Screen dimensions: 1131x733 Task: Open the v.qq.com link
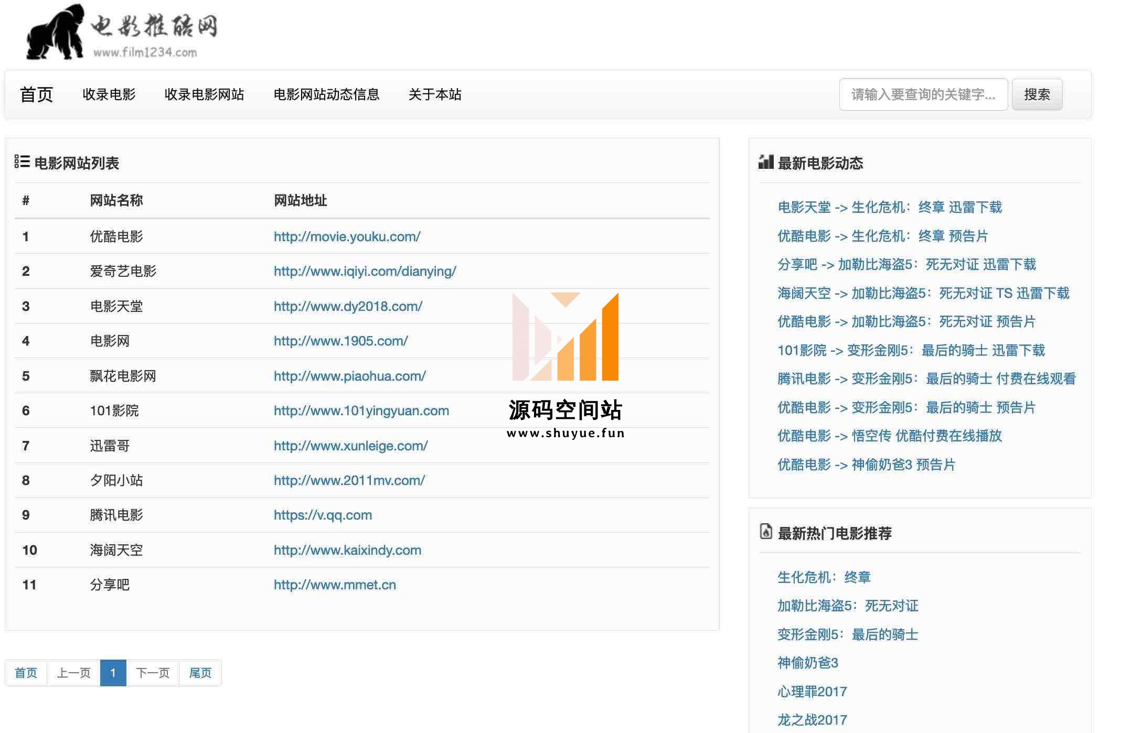pyautogui.click(x=323, y=515)
